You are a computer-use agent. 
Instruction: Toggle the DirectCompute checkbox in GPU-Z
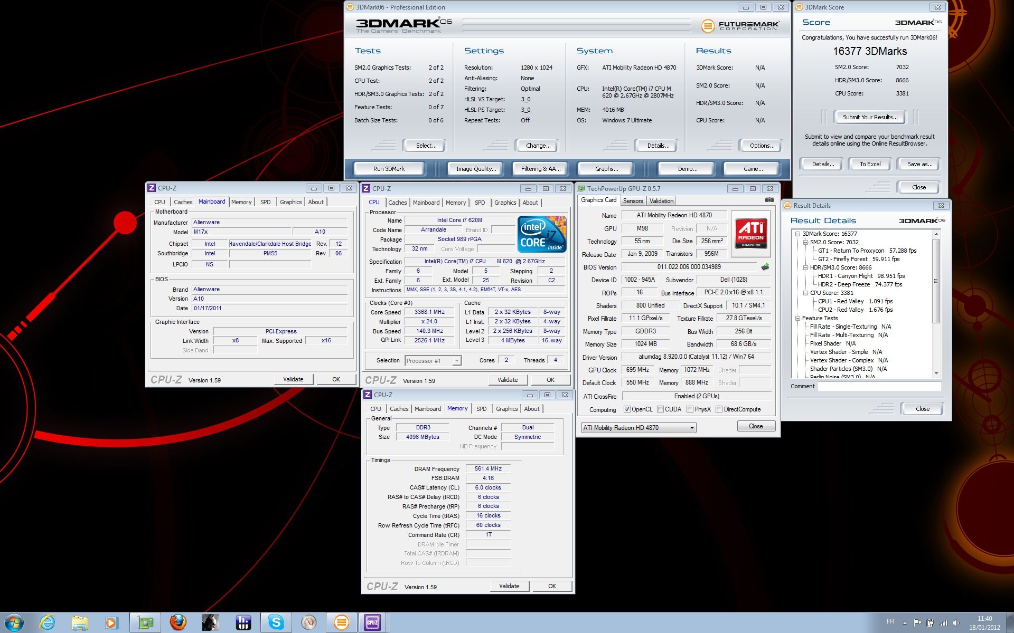coord(719,409)
